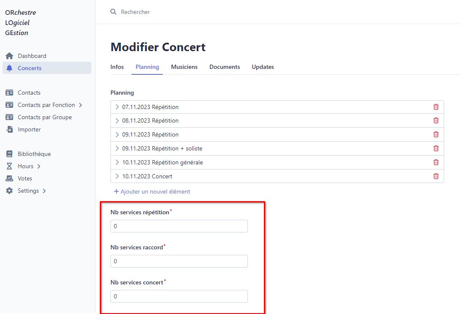Expand the 07.11.2023 Répétition row
Image resolution: width=461 pixels, height=314 pixels.
pyautogui.click(x=117, y=107)
